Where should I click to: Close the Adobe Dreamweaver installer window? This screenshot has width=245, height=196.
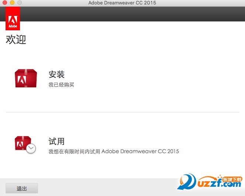(x=5, y=3)
